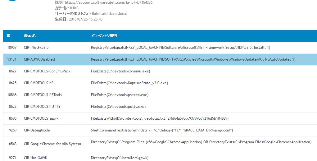The height and width of the screenshot is (161, 317).
Task: Click the カテゴリ K1KB text
Action: pos(66,8)
